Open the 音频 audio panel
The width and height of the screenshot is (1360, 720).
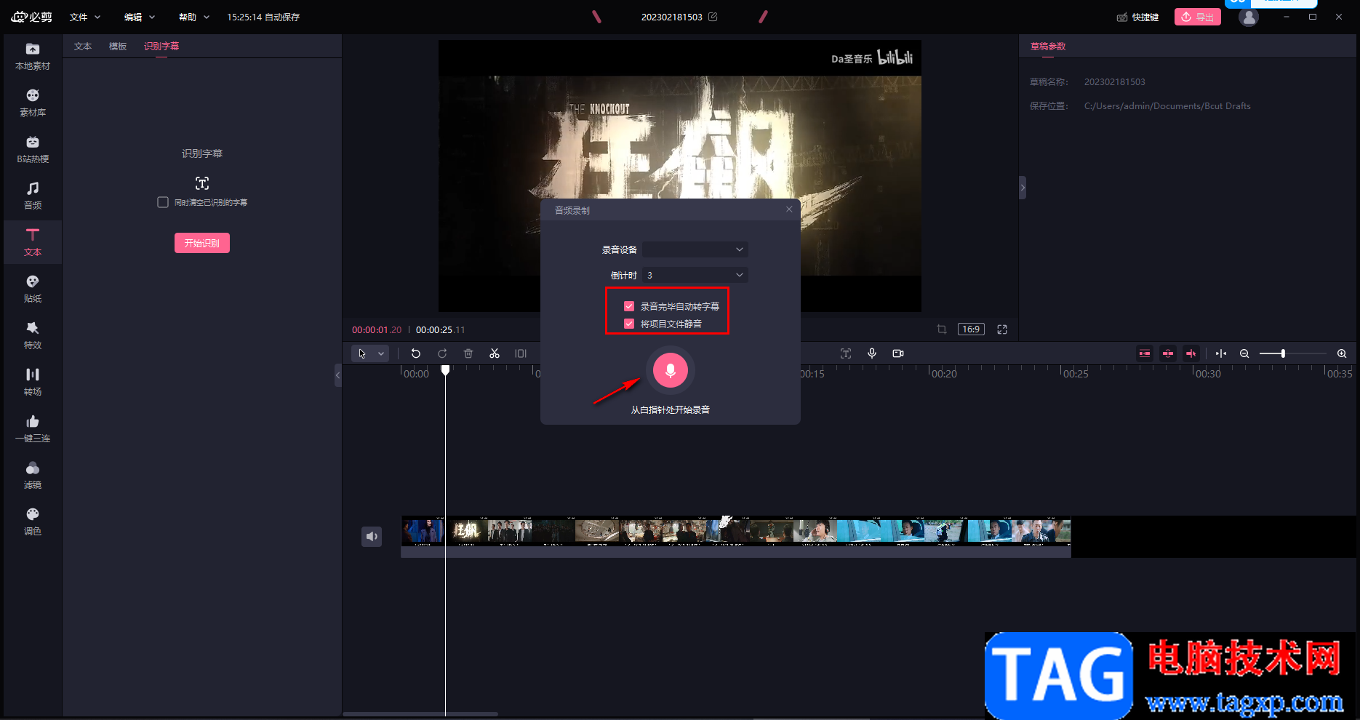(x=33, y=196)
